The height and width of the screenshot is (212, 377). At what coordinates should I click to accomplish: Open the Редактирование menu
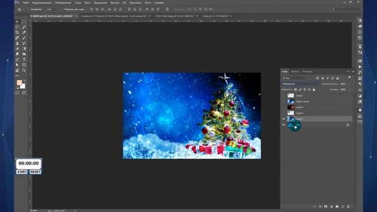pyautogui.click(x=42, y=2)
